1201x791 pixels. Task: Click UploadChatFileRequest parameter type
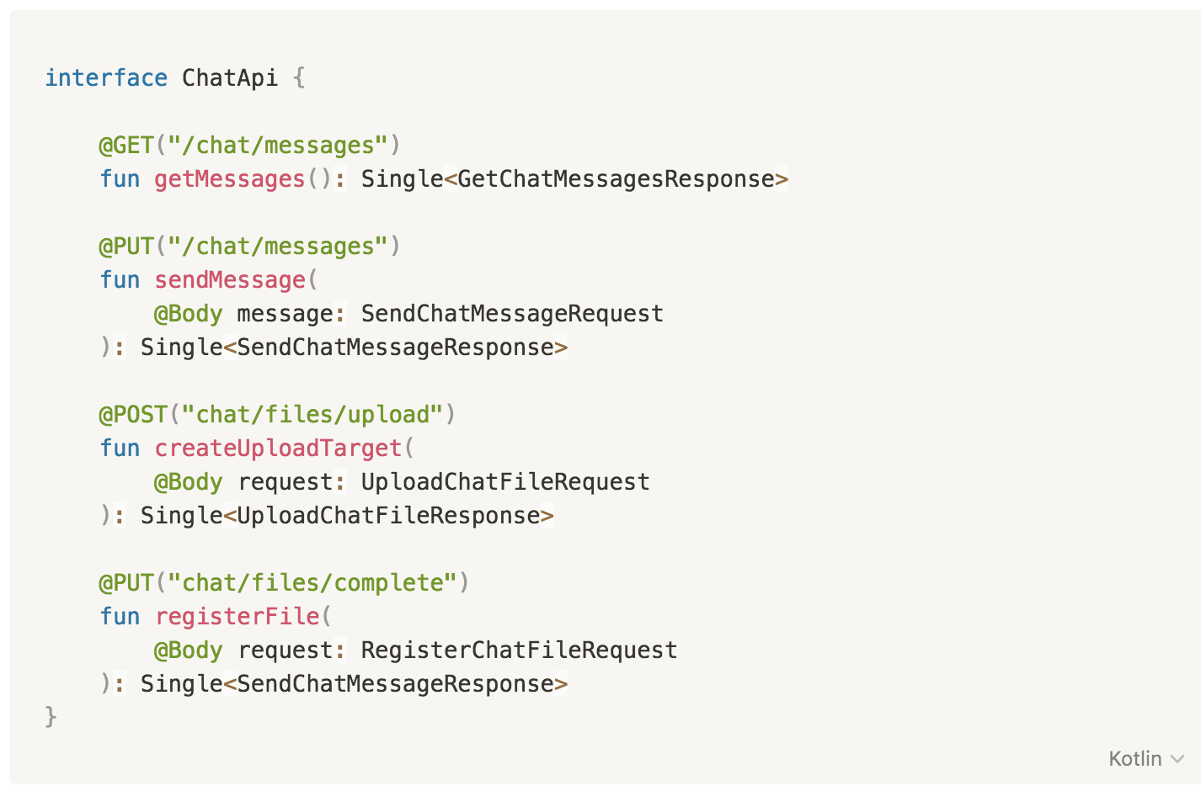click(x=505, y=481)
